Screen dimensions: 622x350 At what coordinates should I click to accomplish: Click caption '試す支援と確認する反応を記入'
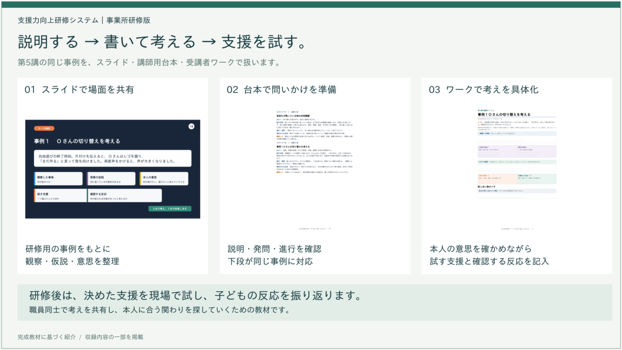point(489,262)
